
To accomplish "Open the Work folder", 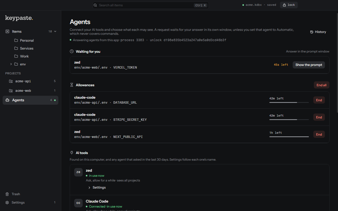I will coord(24,56).
